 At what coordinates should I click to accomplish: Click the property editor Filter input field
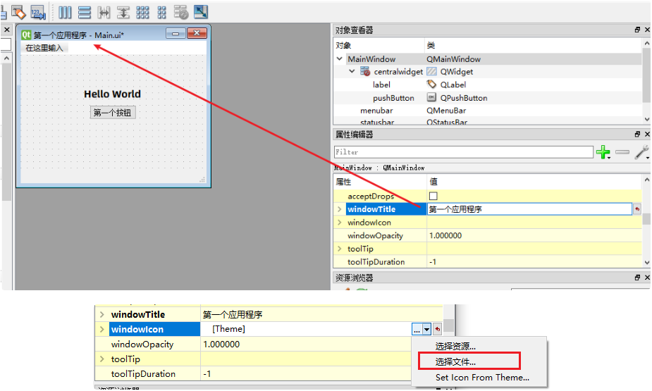pyautogui.click(x=463, y=152)
